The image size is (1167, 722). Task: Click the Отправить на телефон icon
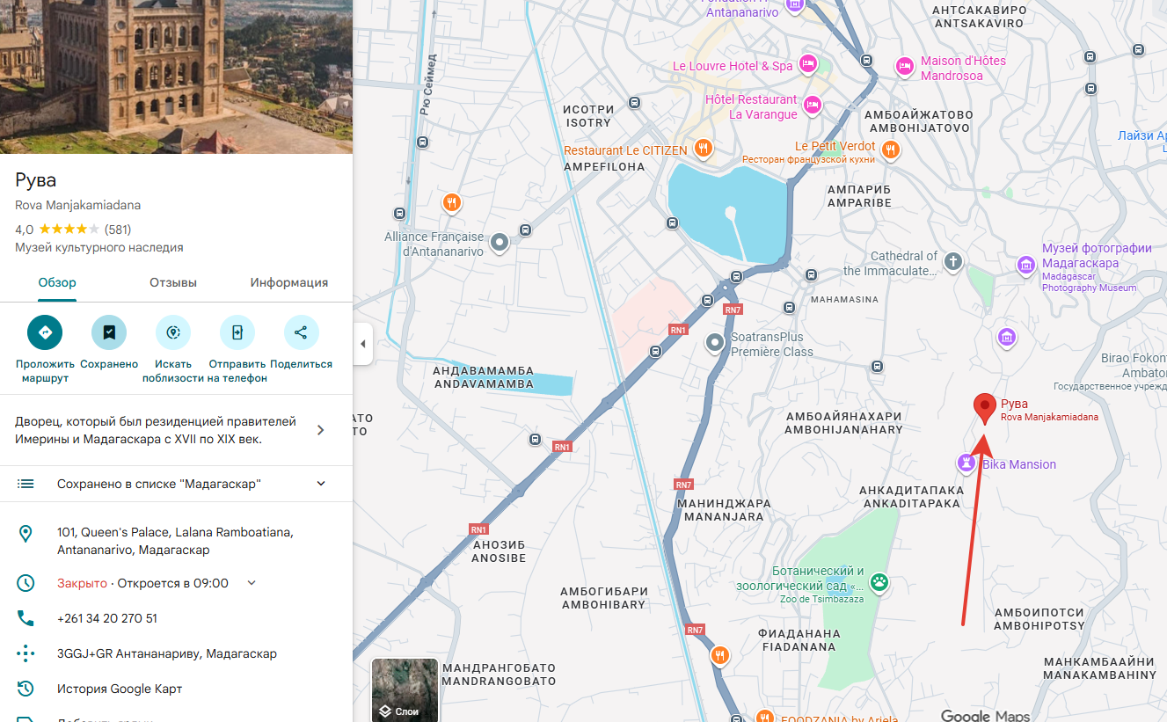[237, 332]
